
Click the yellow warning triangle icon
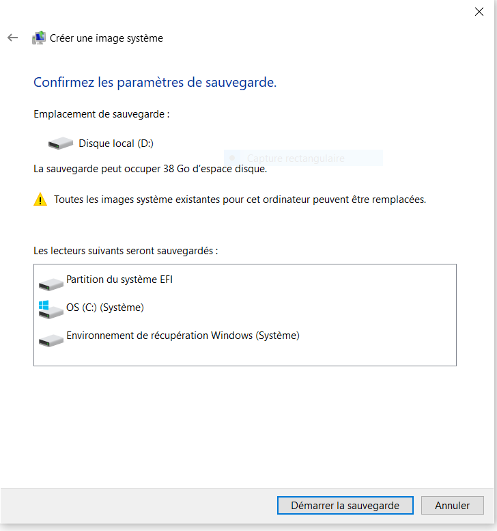click(40, 200)
